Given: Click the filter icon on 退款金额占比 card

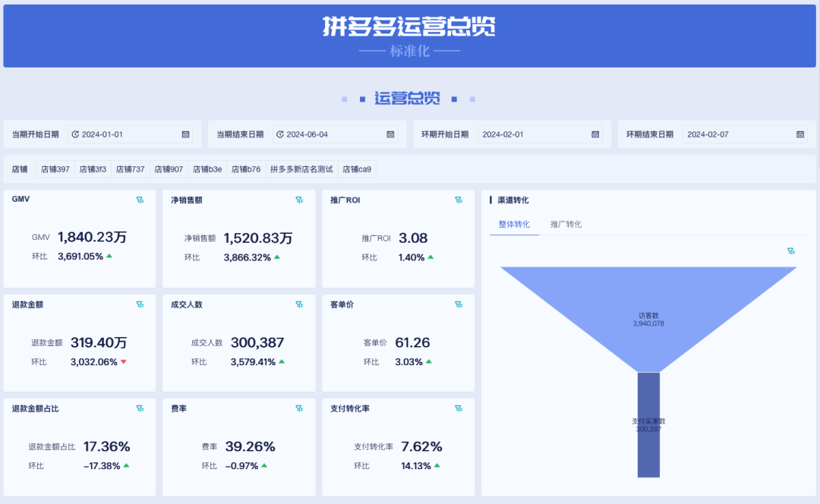Looking at the screenshot, I should (140, 408).
